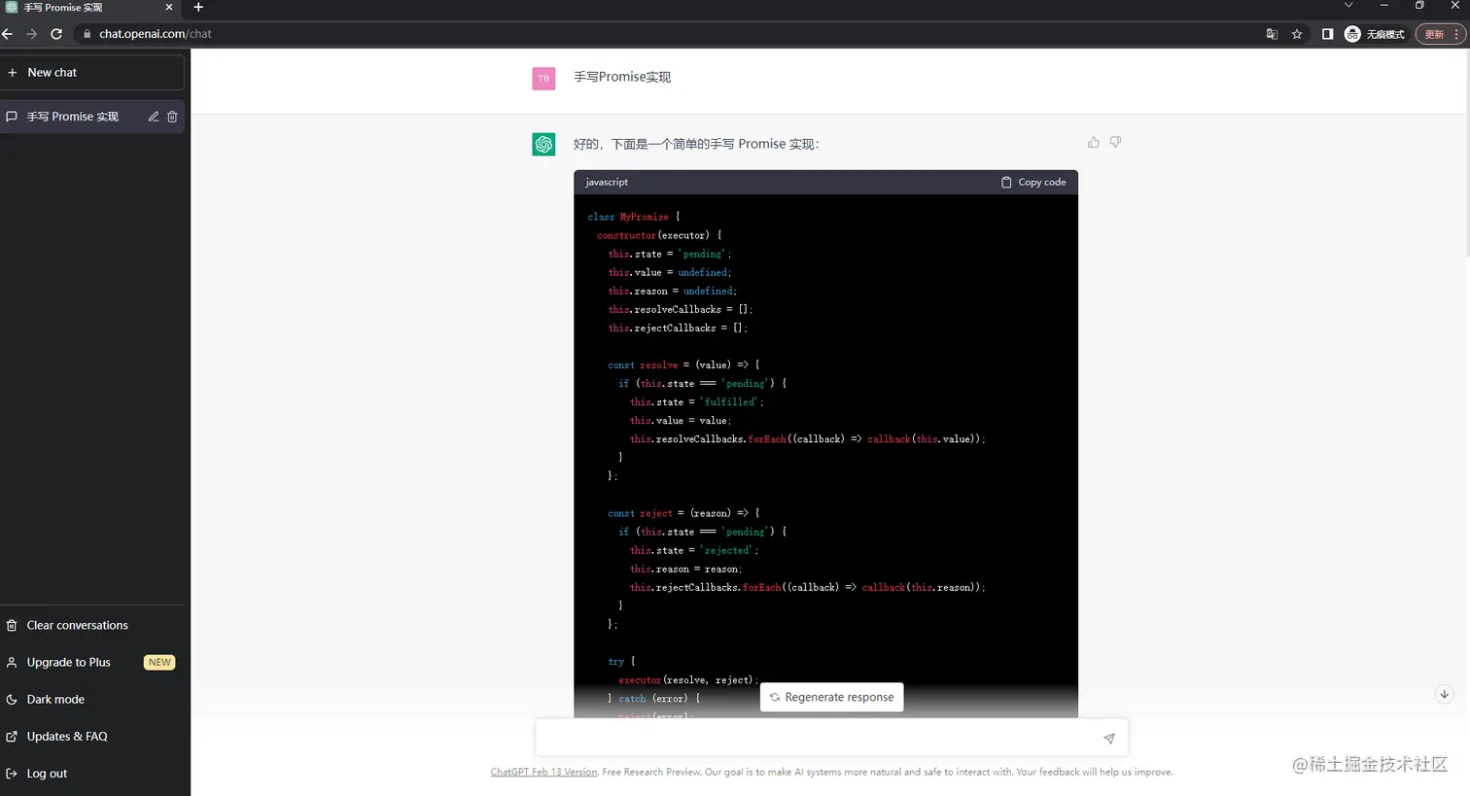
Task: Click the javascript language label
Action: tap(607, 182)
